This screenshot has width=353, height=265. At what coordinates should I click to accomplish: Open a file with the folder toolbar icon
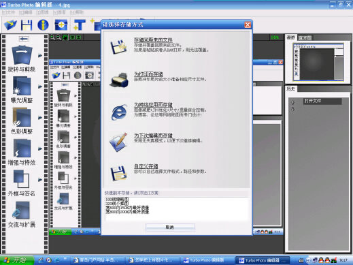(10, 25)
